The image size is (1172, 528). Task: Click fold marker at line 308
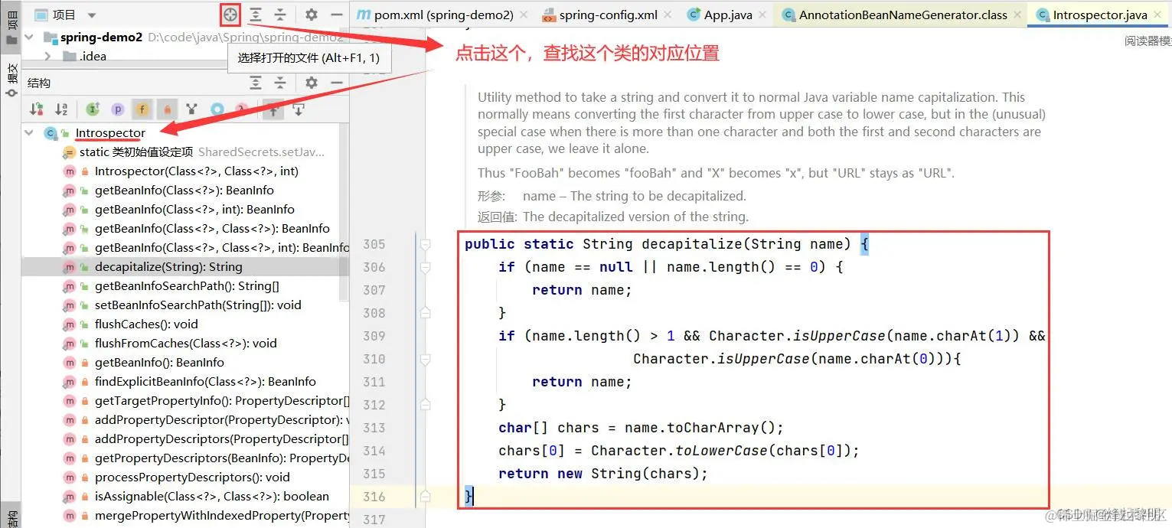click(x=425, y=313)
